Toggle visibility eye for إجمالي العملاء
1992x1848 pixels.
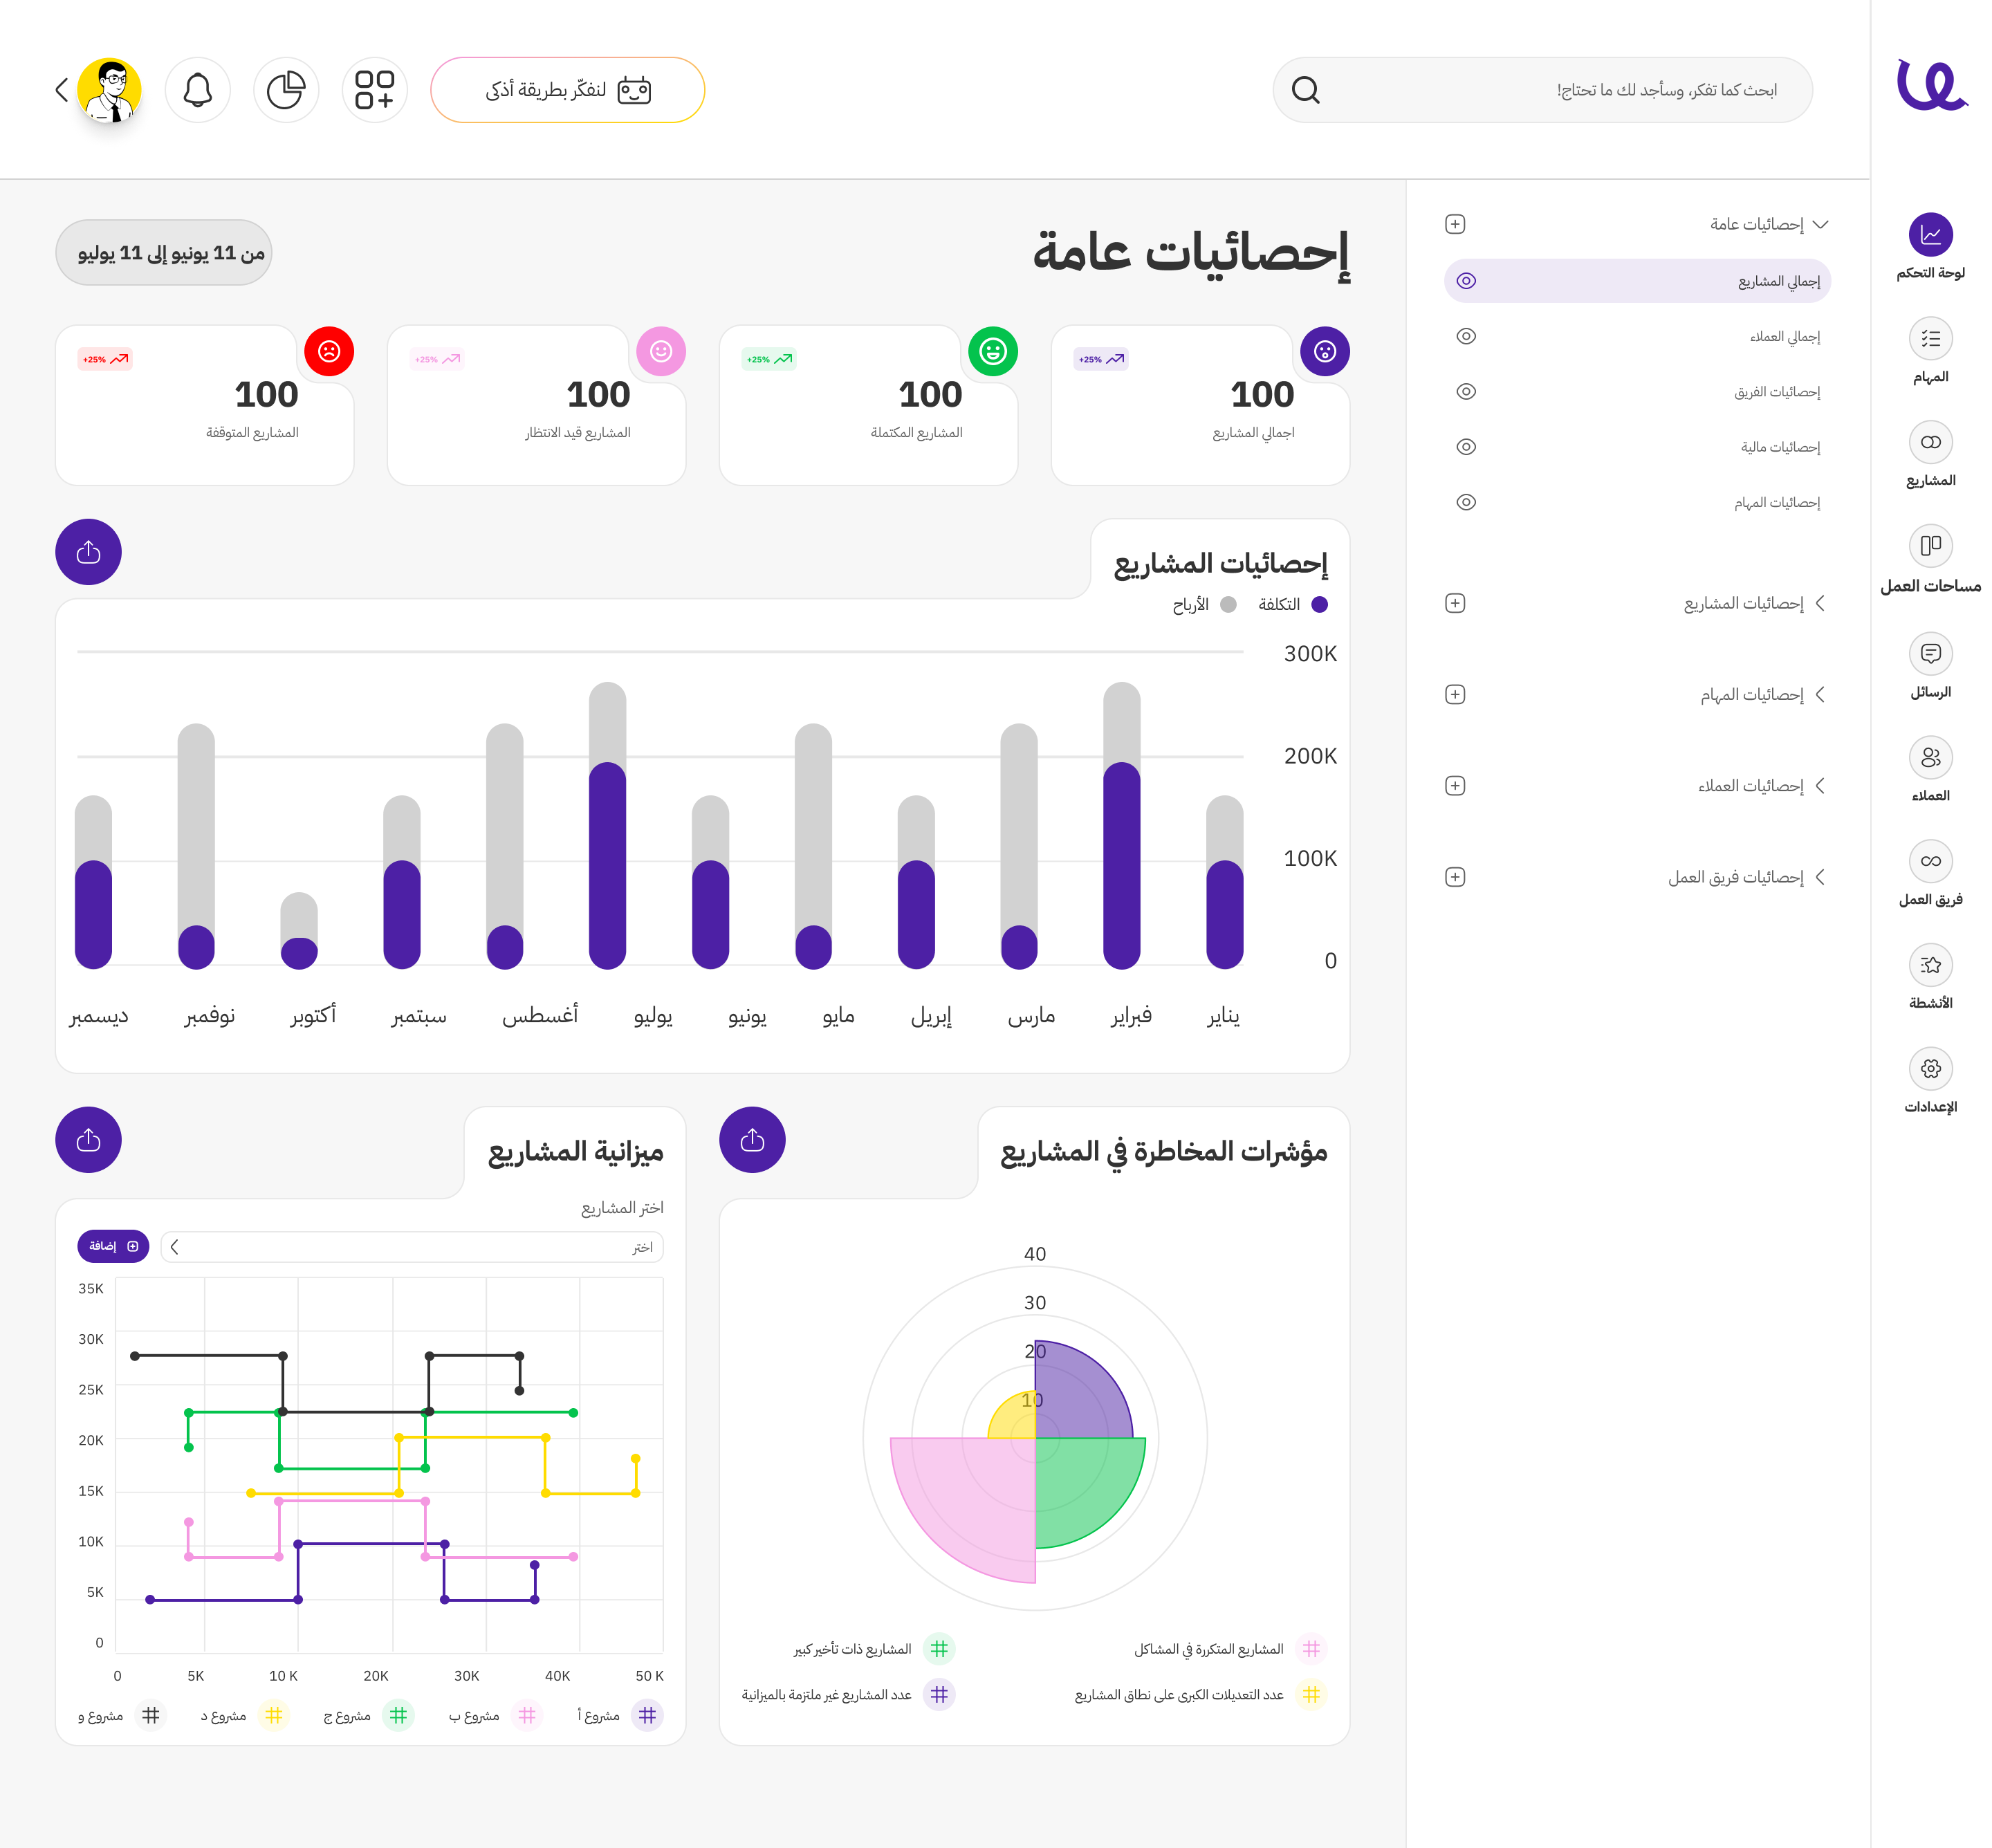pos(1466,336)
